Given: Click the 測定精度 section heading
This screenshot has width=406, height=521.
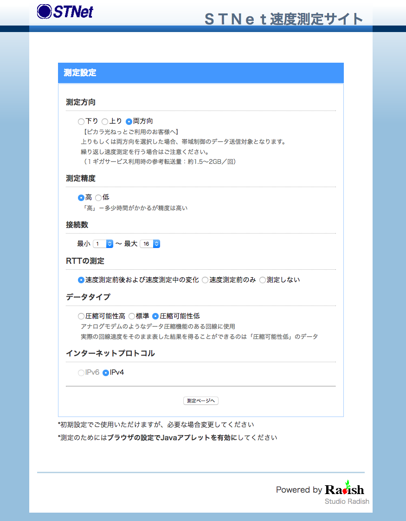Looking at the screenshot, I should (81, 178).
